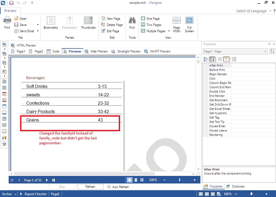
Task: Customize quick access toolbar dropdown
Action: click(x=32, y=3)
